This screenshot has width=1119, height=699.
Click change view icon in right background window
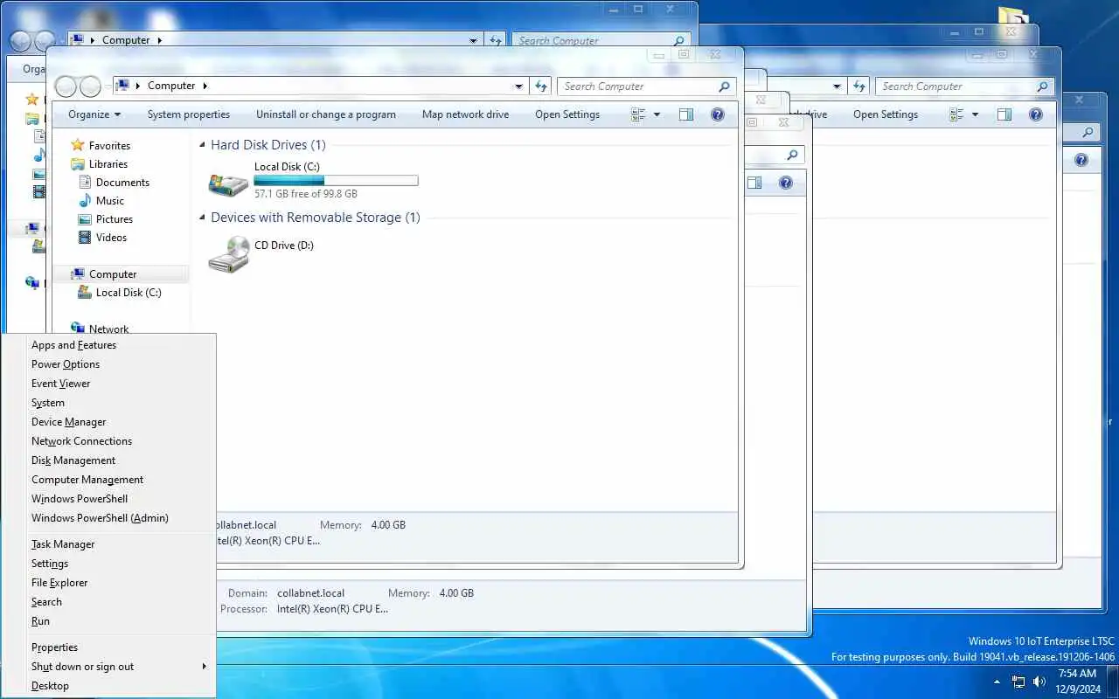(x=956, y=114)
